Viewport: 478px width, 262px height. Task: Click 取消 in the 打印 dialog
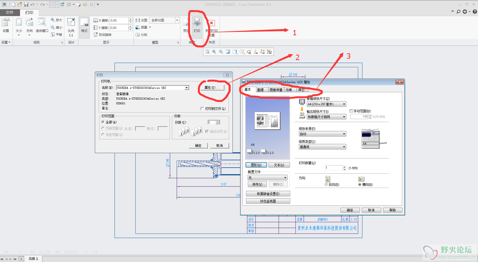pyautogui.click(x=220, y=145)
